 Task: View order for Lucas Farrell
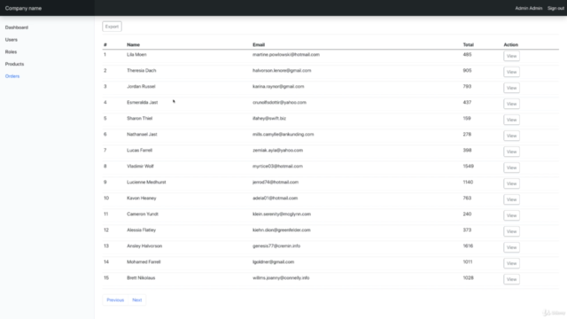[511, 152]
